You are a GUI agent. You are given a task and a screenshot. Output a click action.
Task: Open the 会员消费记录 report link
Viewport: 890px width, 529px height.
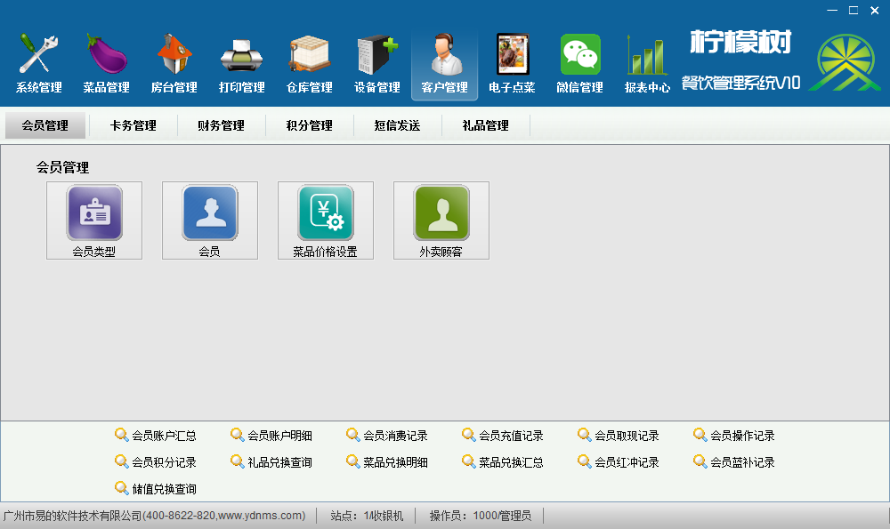point(395,436)
